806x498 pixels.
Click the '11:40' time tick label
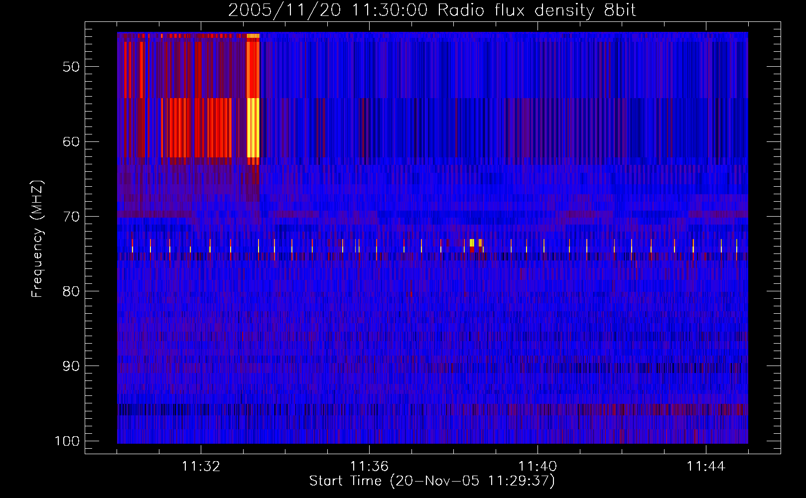tap(537, 467)
